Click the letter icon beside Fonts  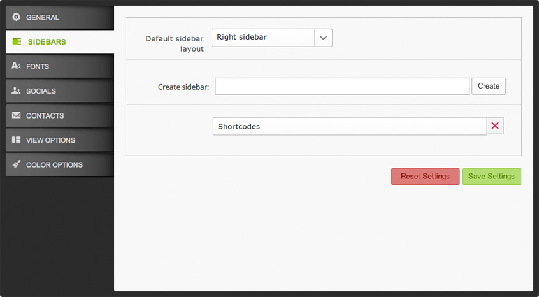[17, 66]
